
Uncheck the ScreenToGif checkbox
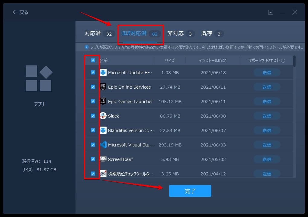[x=93, y=159]
